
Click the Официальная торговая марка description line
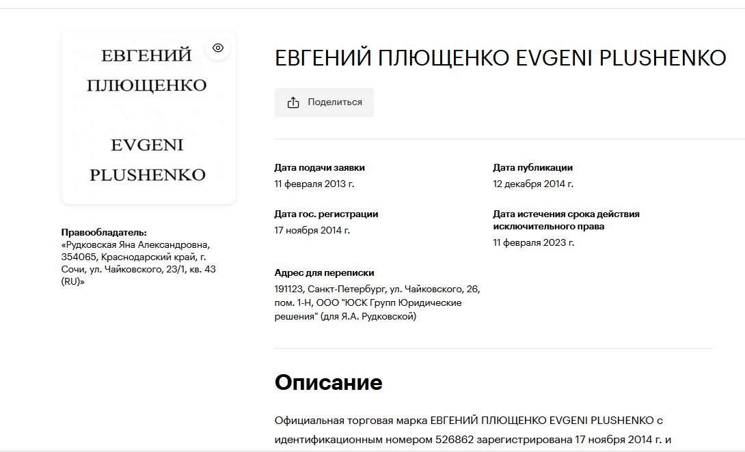click(x=468, y=420)
